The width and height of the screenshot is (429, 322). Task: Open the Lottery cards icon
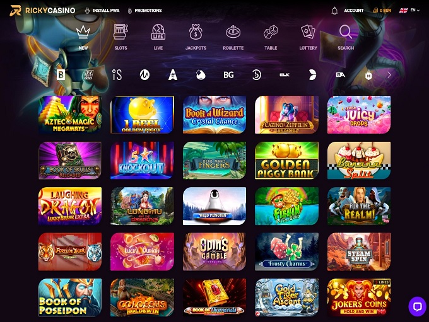point(308,32)
